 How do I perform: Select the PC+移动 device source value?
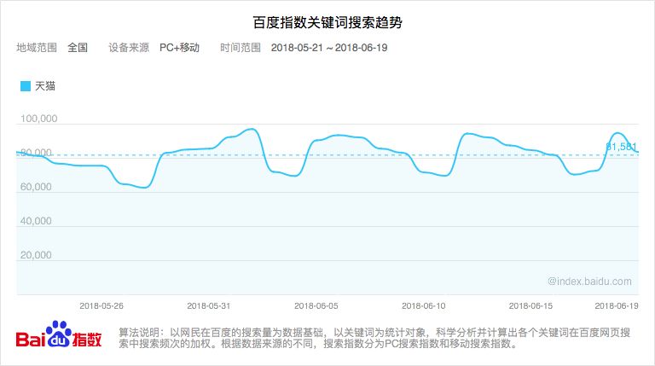[179, 48]
